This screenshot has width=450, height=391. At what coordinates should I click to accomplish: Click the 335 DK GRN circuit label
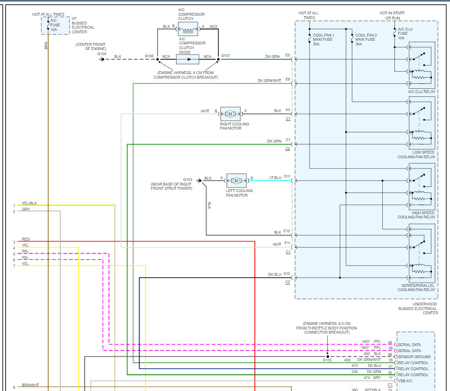pos(366,372)
